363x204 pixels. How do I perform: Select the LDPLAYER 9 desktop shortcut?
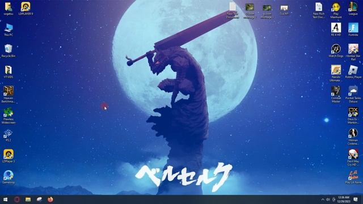click(26, 8)
